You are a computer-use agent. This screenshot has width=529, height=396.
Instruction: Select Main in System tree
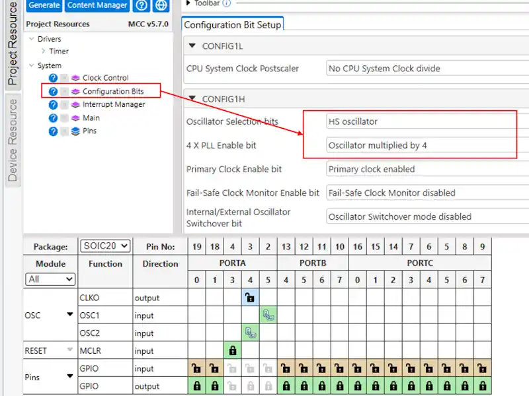click(91, 118)
